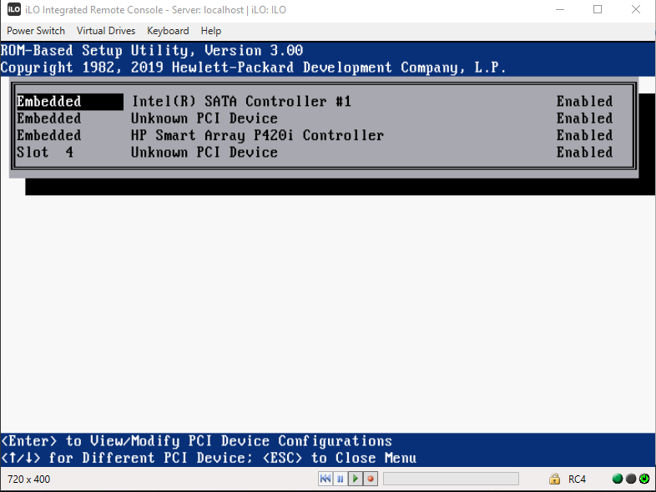
Task: Click the iLO application logo icon
Action: pyautogui.click(x=14, y=9)
